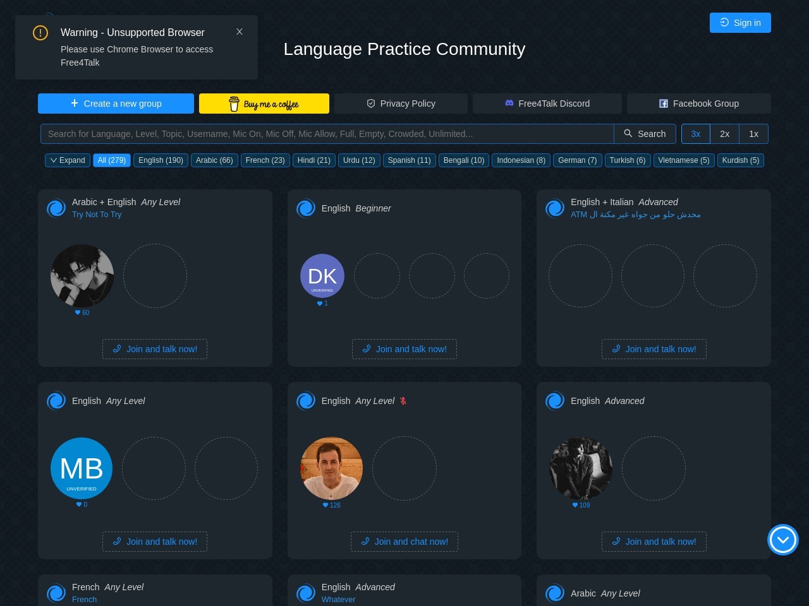Filter groups by English (190)

pos(161,160)
